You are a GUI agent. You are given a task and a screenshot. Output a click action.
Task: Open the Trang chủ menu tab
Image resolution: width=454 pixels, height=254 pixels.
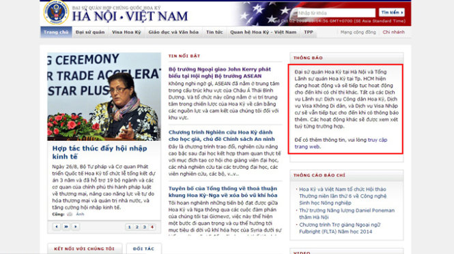click(x=56, y=32)
